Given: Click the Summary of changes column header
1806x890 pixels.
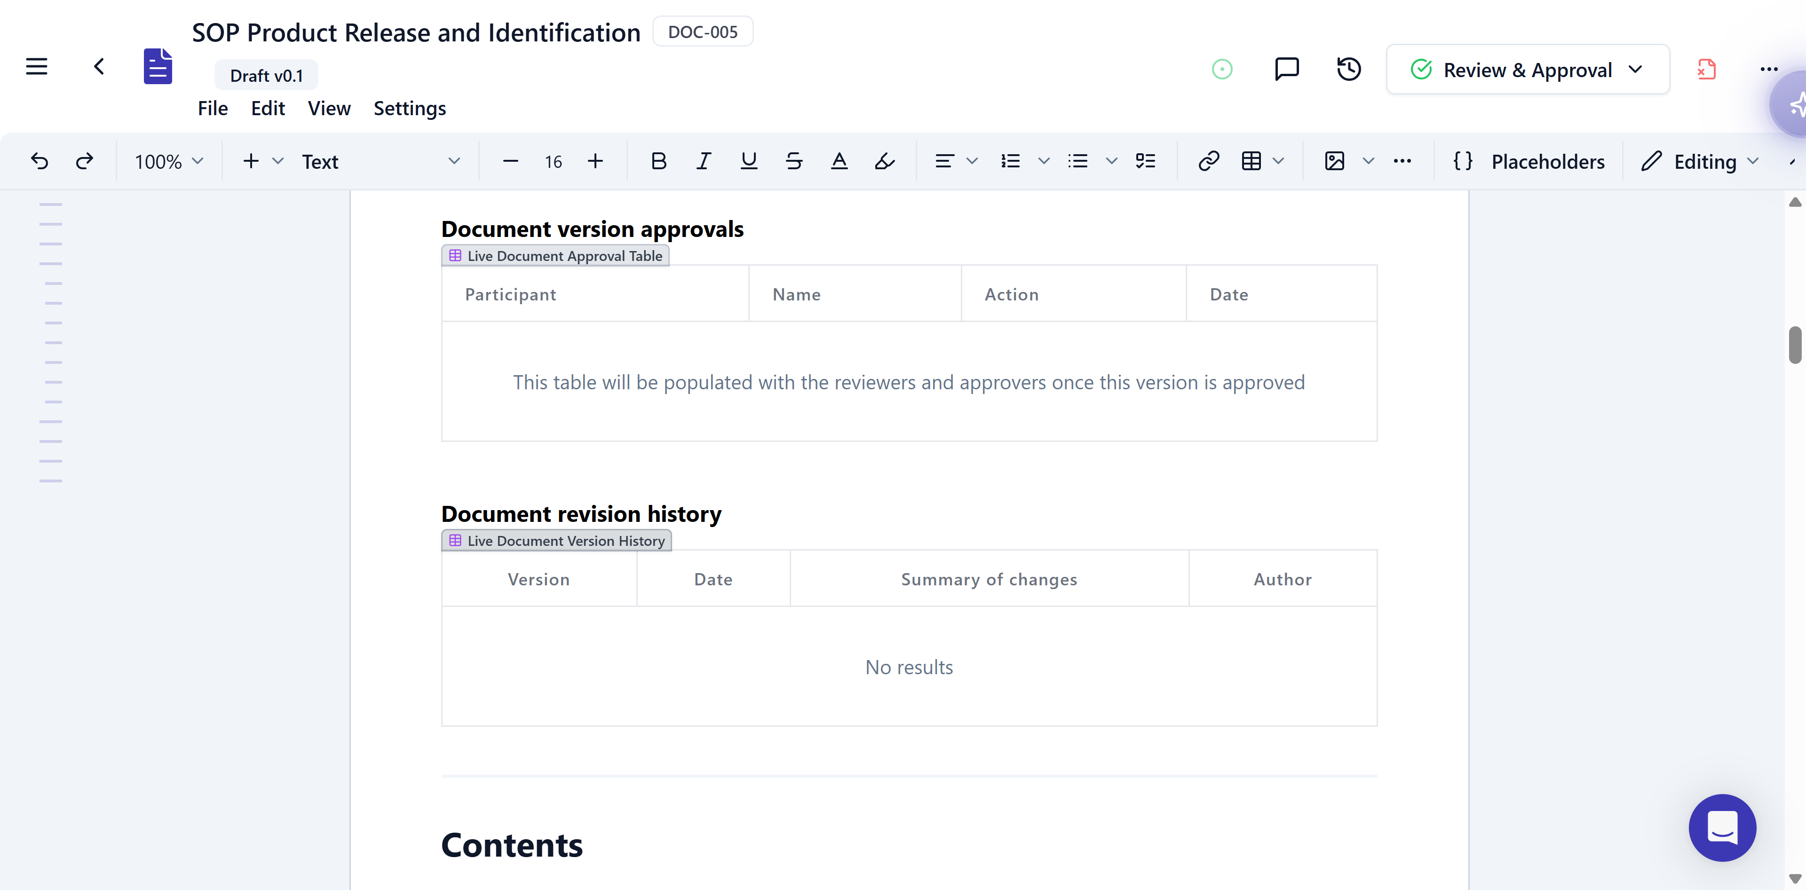Looking at the screenshot, I should (989, 579).
